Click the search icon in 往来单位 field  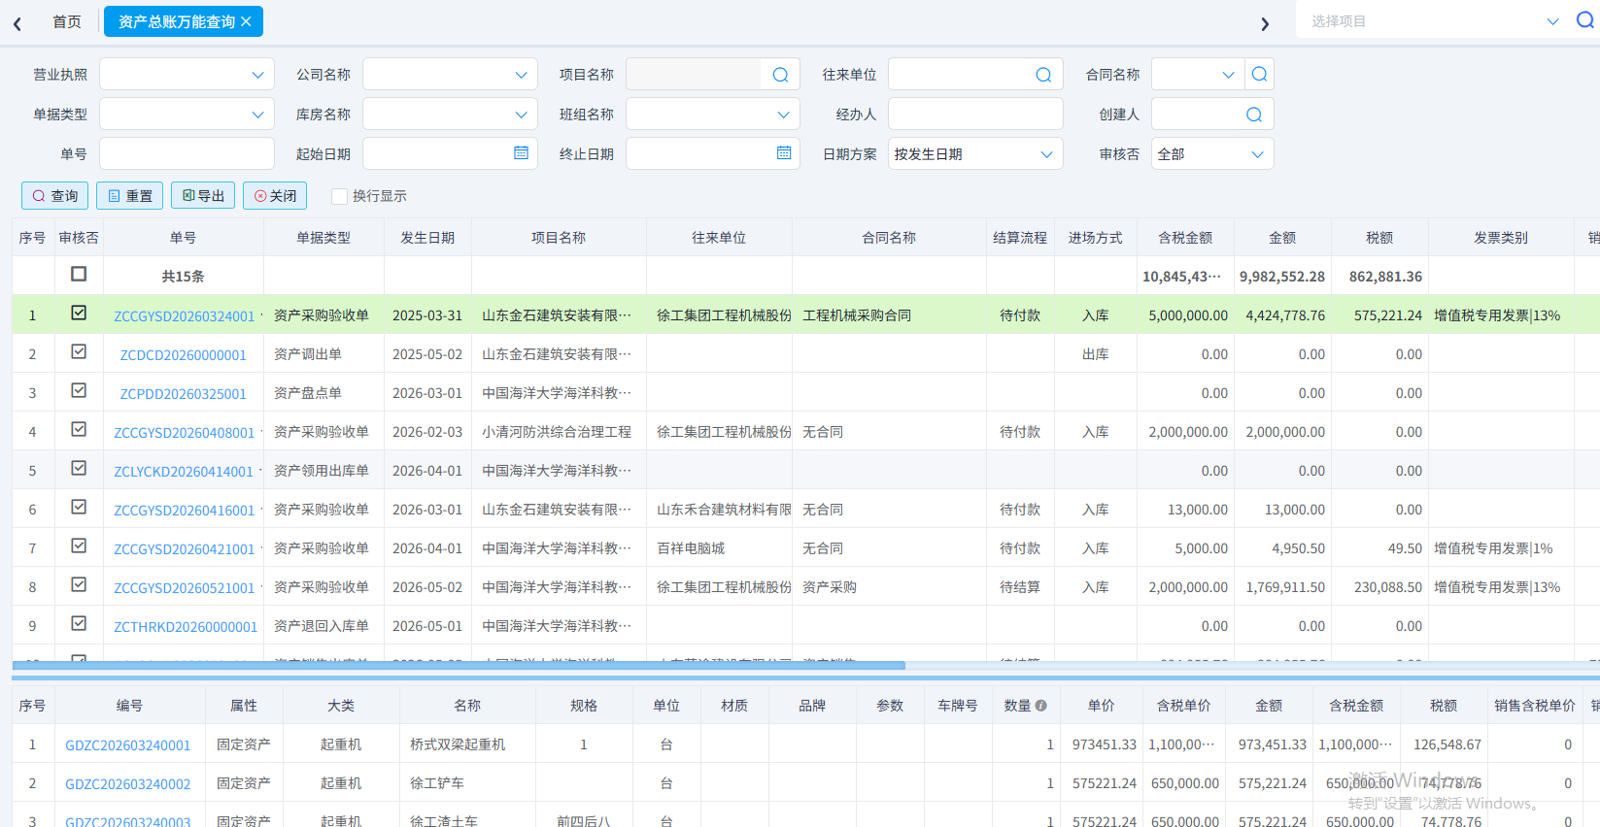[x=1043, y=75]
